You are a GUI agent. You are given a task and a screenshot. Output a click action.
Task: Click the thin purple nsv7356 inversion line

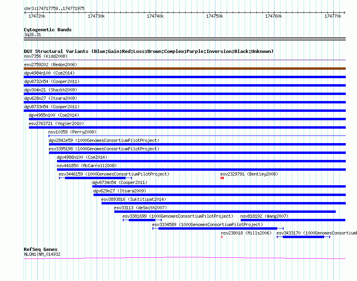point(185,60)
